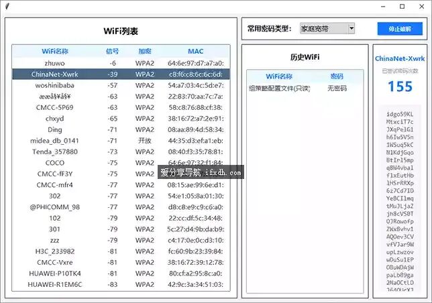This screenshot has width=432, height=303.
Task: Sort by WiFi名称 column in WiFi list
Action: click(55, 51)
